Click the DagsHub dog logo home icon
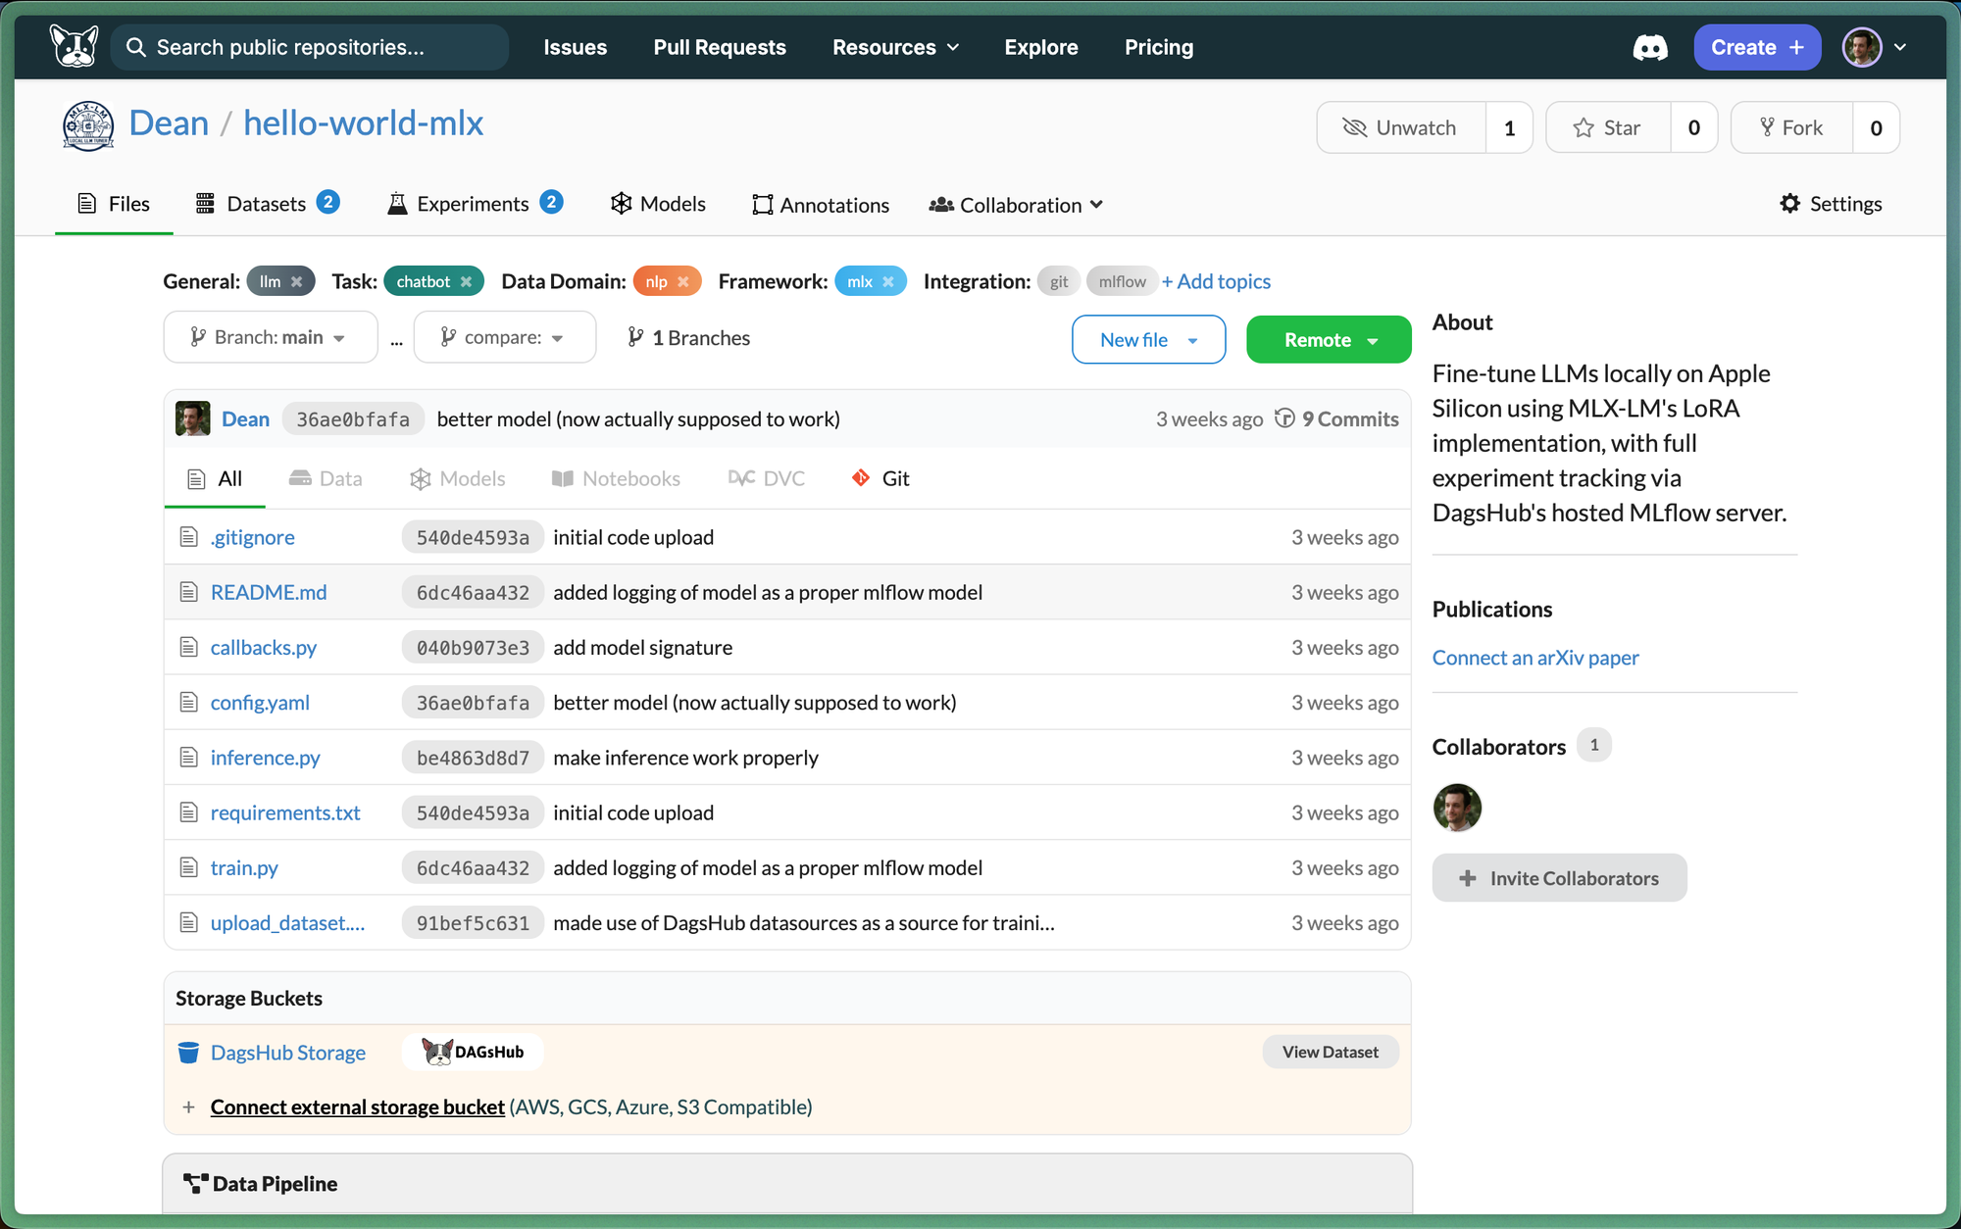Image resolution: width=1961 pixels, height=1229 pixels. click(75, 46)
